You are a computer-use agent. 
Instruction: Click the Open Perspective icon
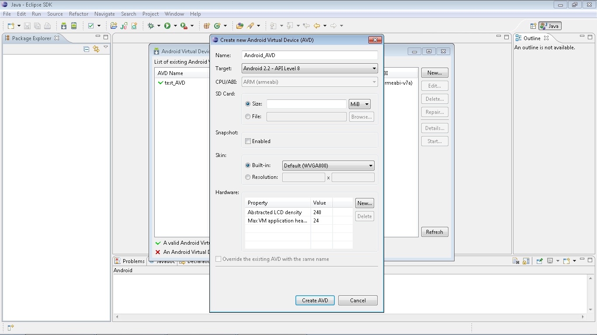533,26
